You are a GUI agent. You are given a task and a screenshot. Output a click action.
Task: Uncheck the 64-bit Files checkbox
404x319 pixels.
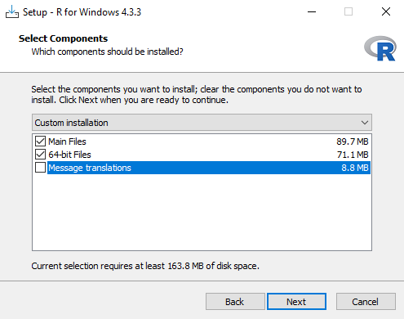[x=40, y=155]
